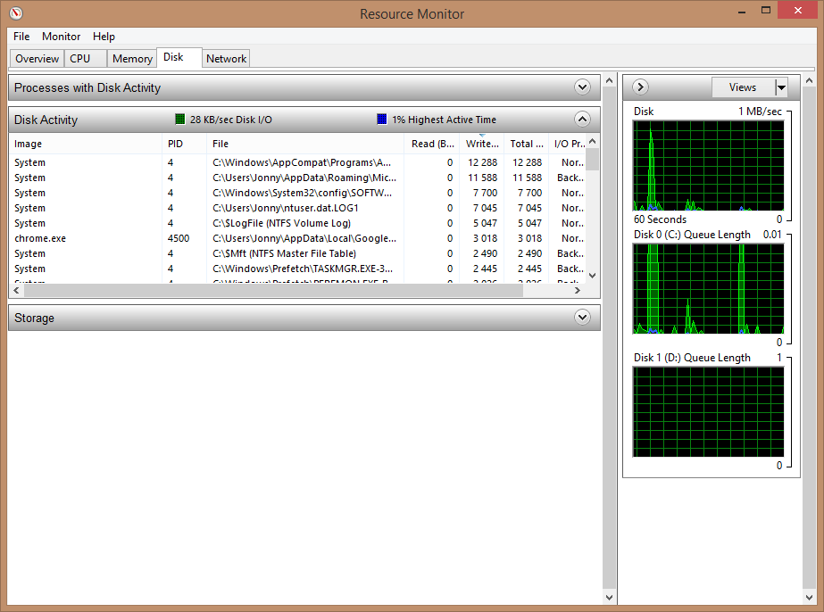Image resolution: width=824 pixels, height=612 pixels.
Task: Click the disk activity list scroll-up arrow
Action: click(592, 141)
